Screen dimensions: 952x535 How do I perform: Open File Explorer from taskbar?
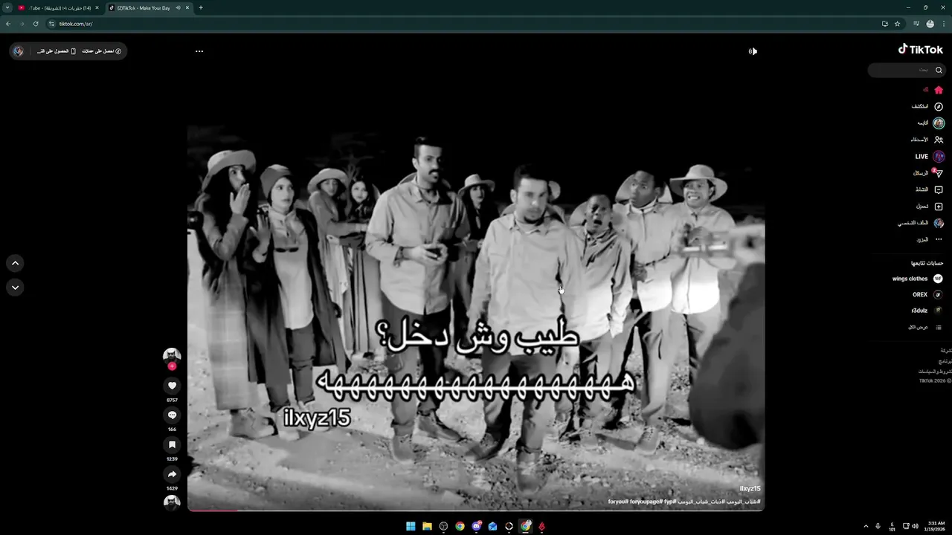coord(427,526)
